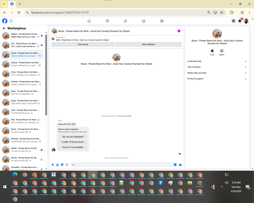Open the Facebook menu grid icon

[x=233, y=21]
